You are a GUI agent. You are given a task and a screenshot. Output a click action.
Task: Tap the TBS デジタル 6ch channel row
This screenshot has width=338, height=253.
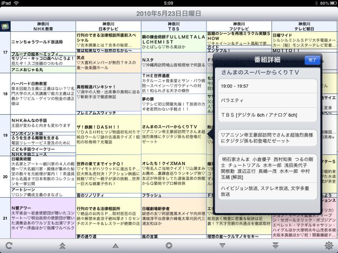267,115
